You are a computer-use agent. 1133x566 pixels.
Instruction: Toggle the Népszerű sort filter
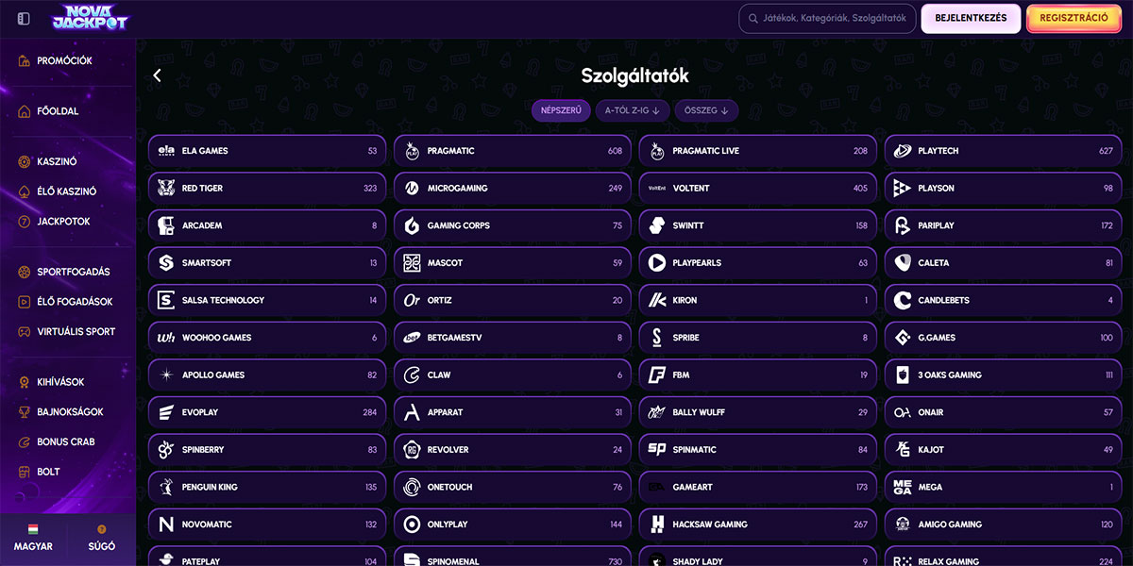point(561,110)
